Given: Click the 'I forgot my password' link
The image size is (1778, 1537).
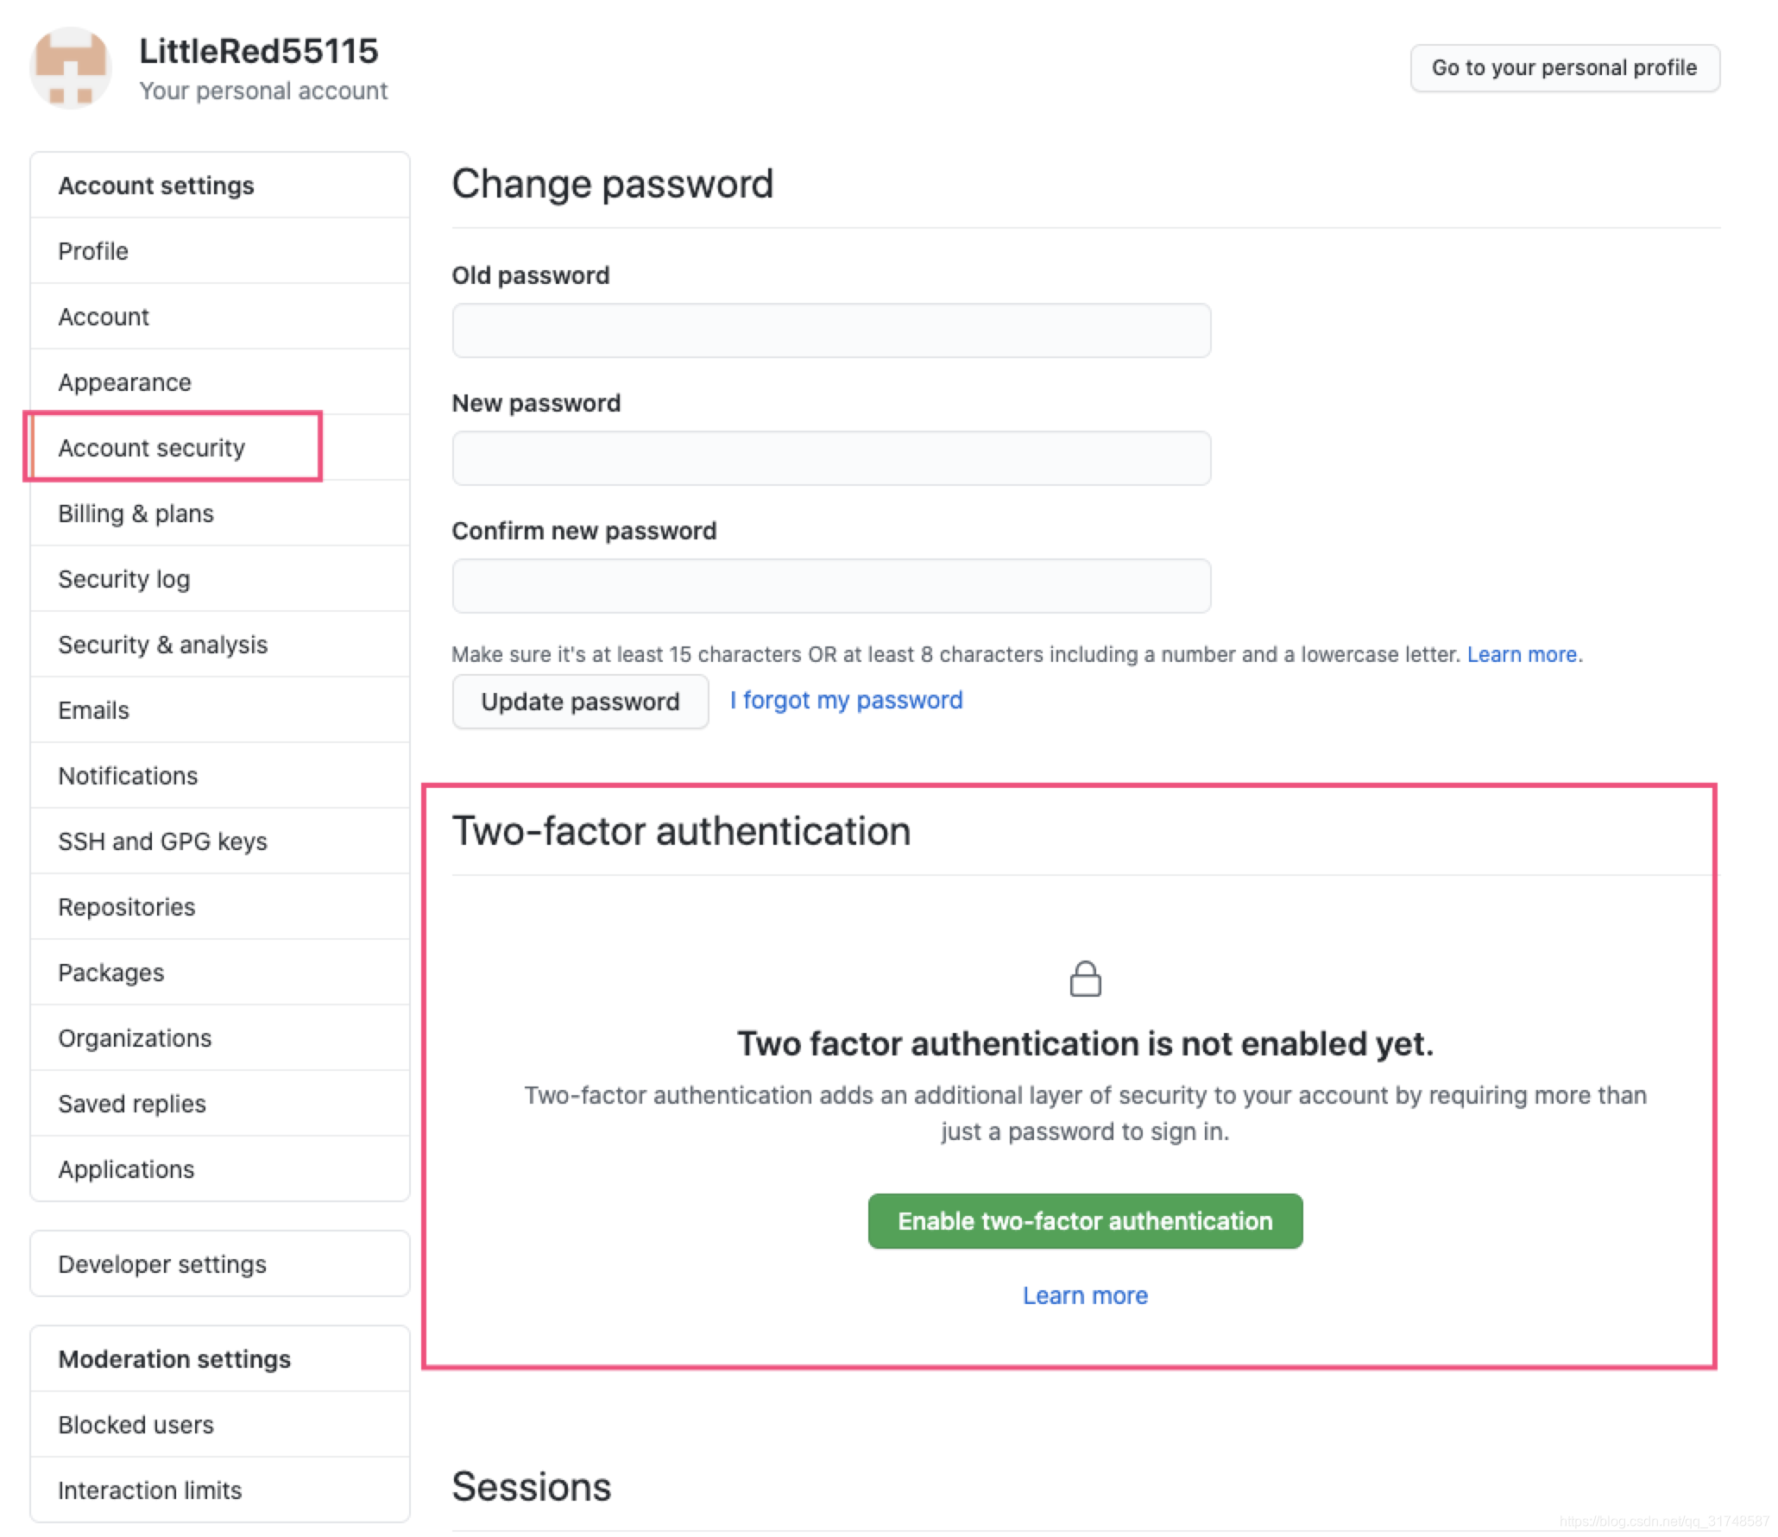Looking at the screenshot, I should [x=846, y=700].
